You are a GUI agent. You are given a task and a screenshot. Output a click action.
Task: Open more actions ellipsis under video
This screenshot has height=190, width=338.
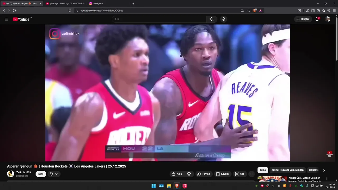tap(251, 174)
